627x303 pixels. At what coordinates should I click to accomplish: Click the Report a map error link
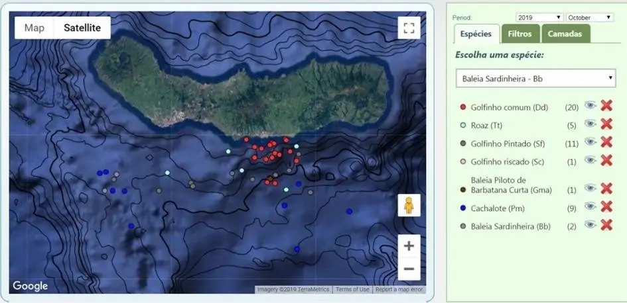398,289
